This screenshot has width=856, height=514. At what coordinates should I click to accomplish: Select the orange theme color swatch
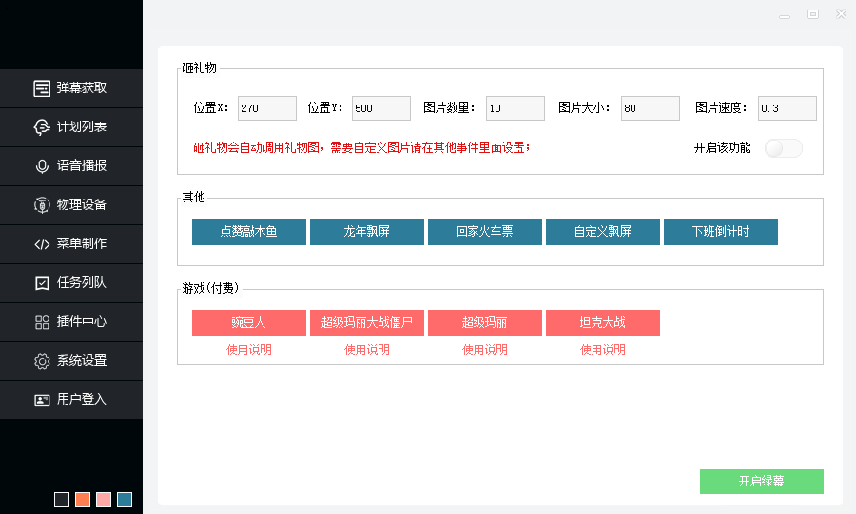click(x=83, y=500)
